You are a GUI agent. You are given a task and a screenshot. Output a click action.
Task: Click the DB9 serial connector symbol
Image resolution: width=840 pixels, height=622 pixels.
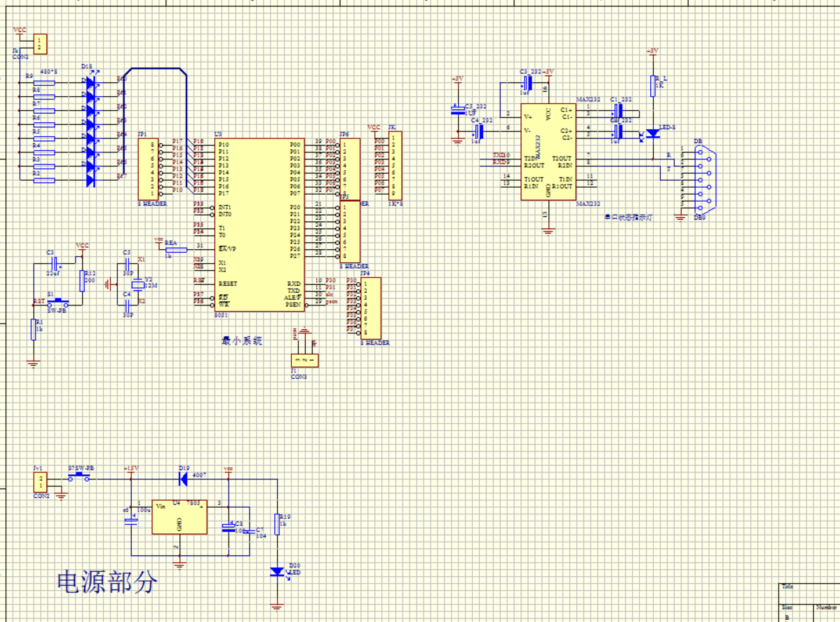pyautogui.click(x=703, y=180)
